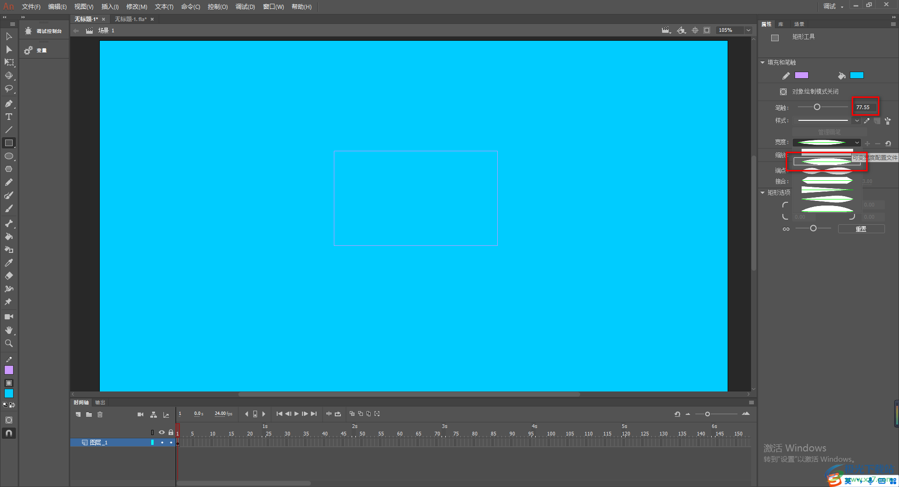This screenshot has height=487, width=899.
Task: Select the Pin asset warp tool
Action: 9,302
